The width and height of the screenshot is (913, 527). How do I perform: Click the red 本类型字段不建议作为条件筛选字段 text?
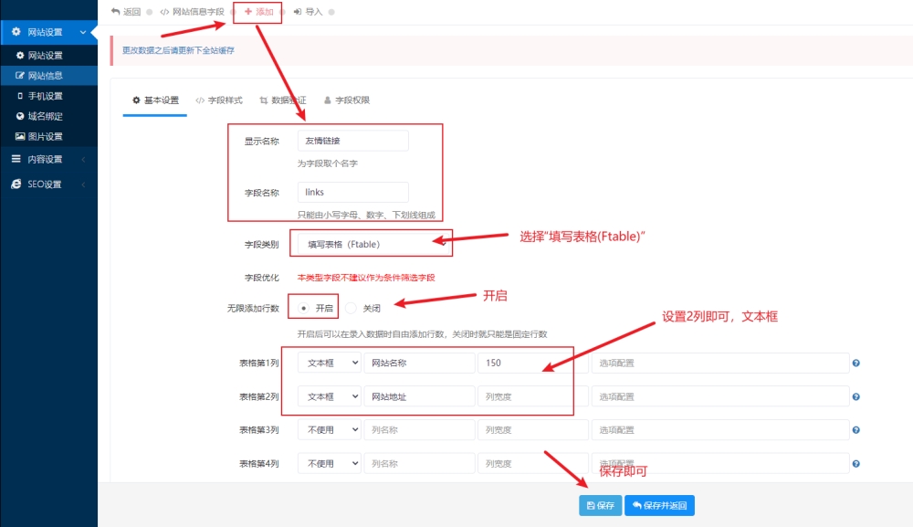[366, 278]
